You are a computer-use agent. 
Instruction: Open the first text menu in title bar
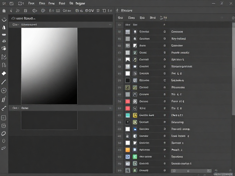pos(31,3)
